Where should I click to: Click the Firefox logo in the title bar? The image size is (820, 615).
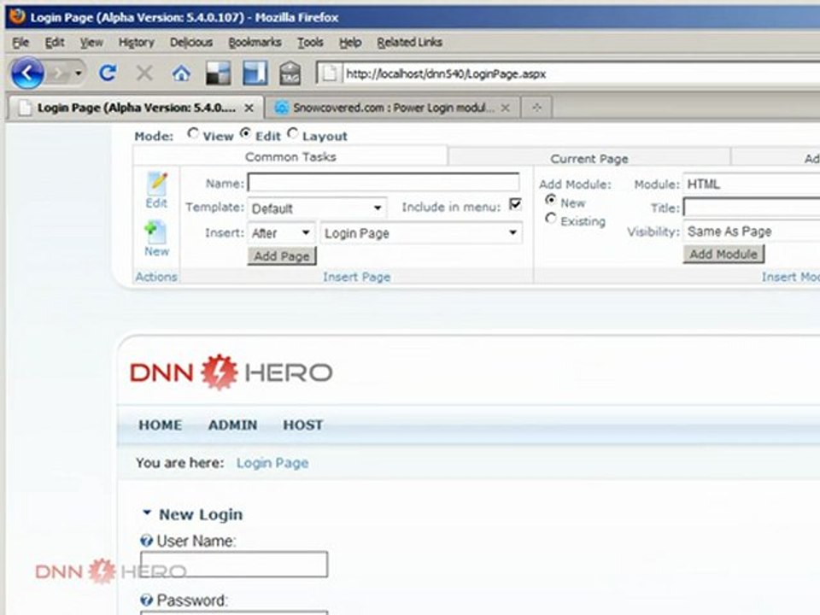tap(17, 17)
